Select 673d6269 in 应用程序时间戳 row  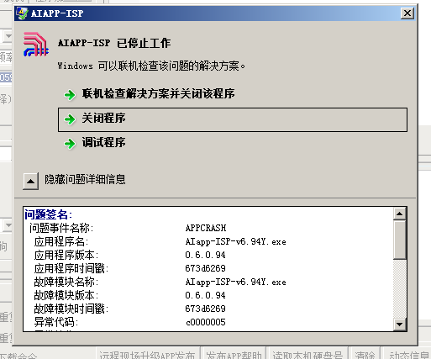pos(205,268)
